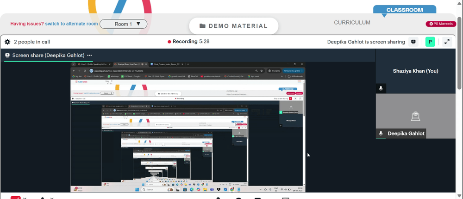Click the PS Moments button
Image resolution: width=463 pixels, height=199 pixels.
click(x=441, y=24)
